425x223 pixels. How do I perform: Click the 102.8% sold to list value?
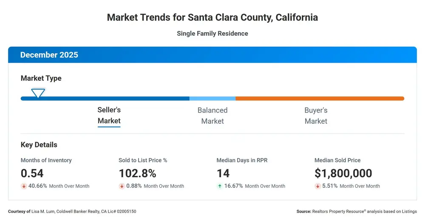point(137,173)
